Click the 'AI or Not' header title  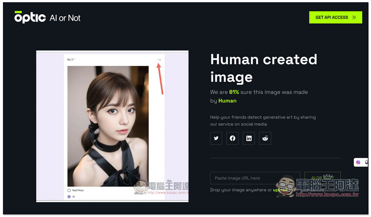click(x=65, y=18)
